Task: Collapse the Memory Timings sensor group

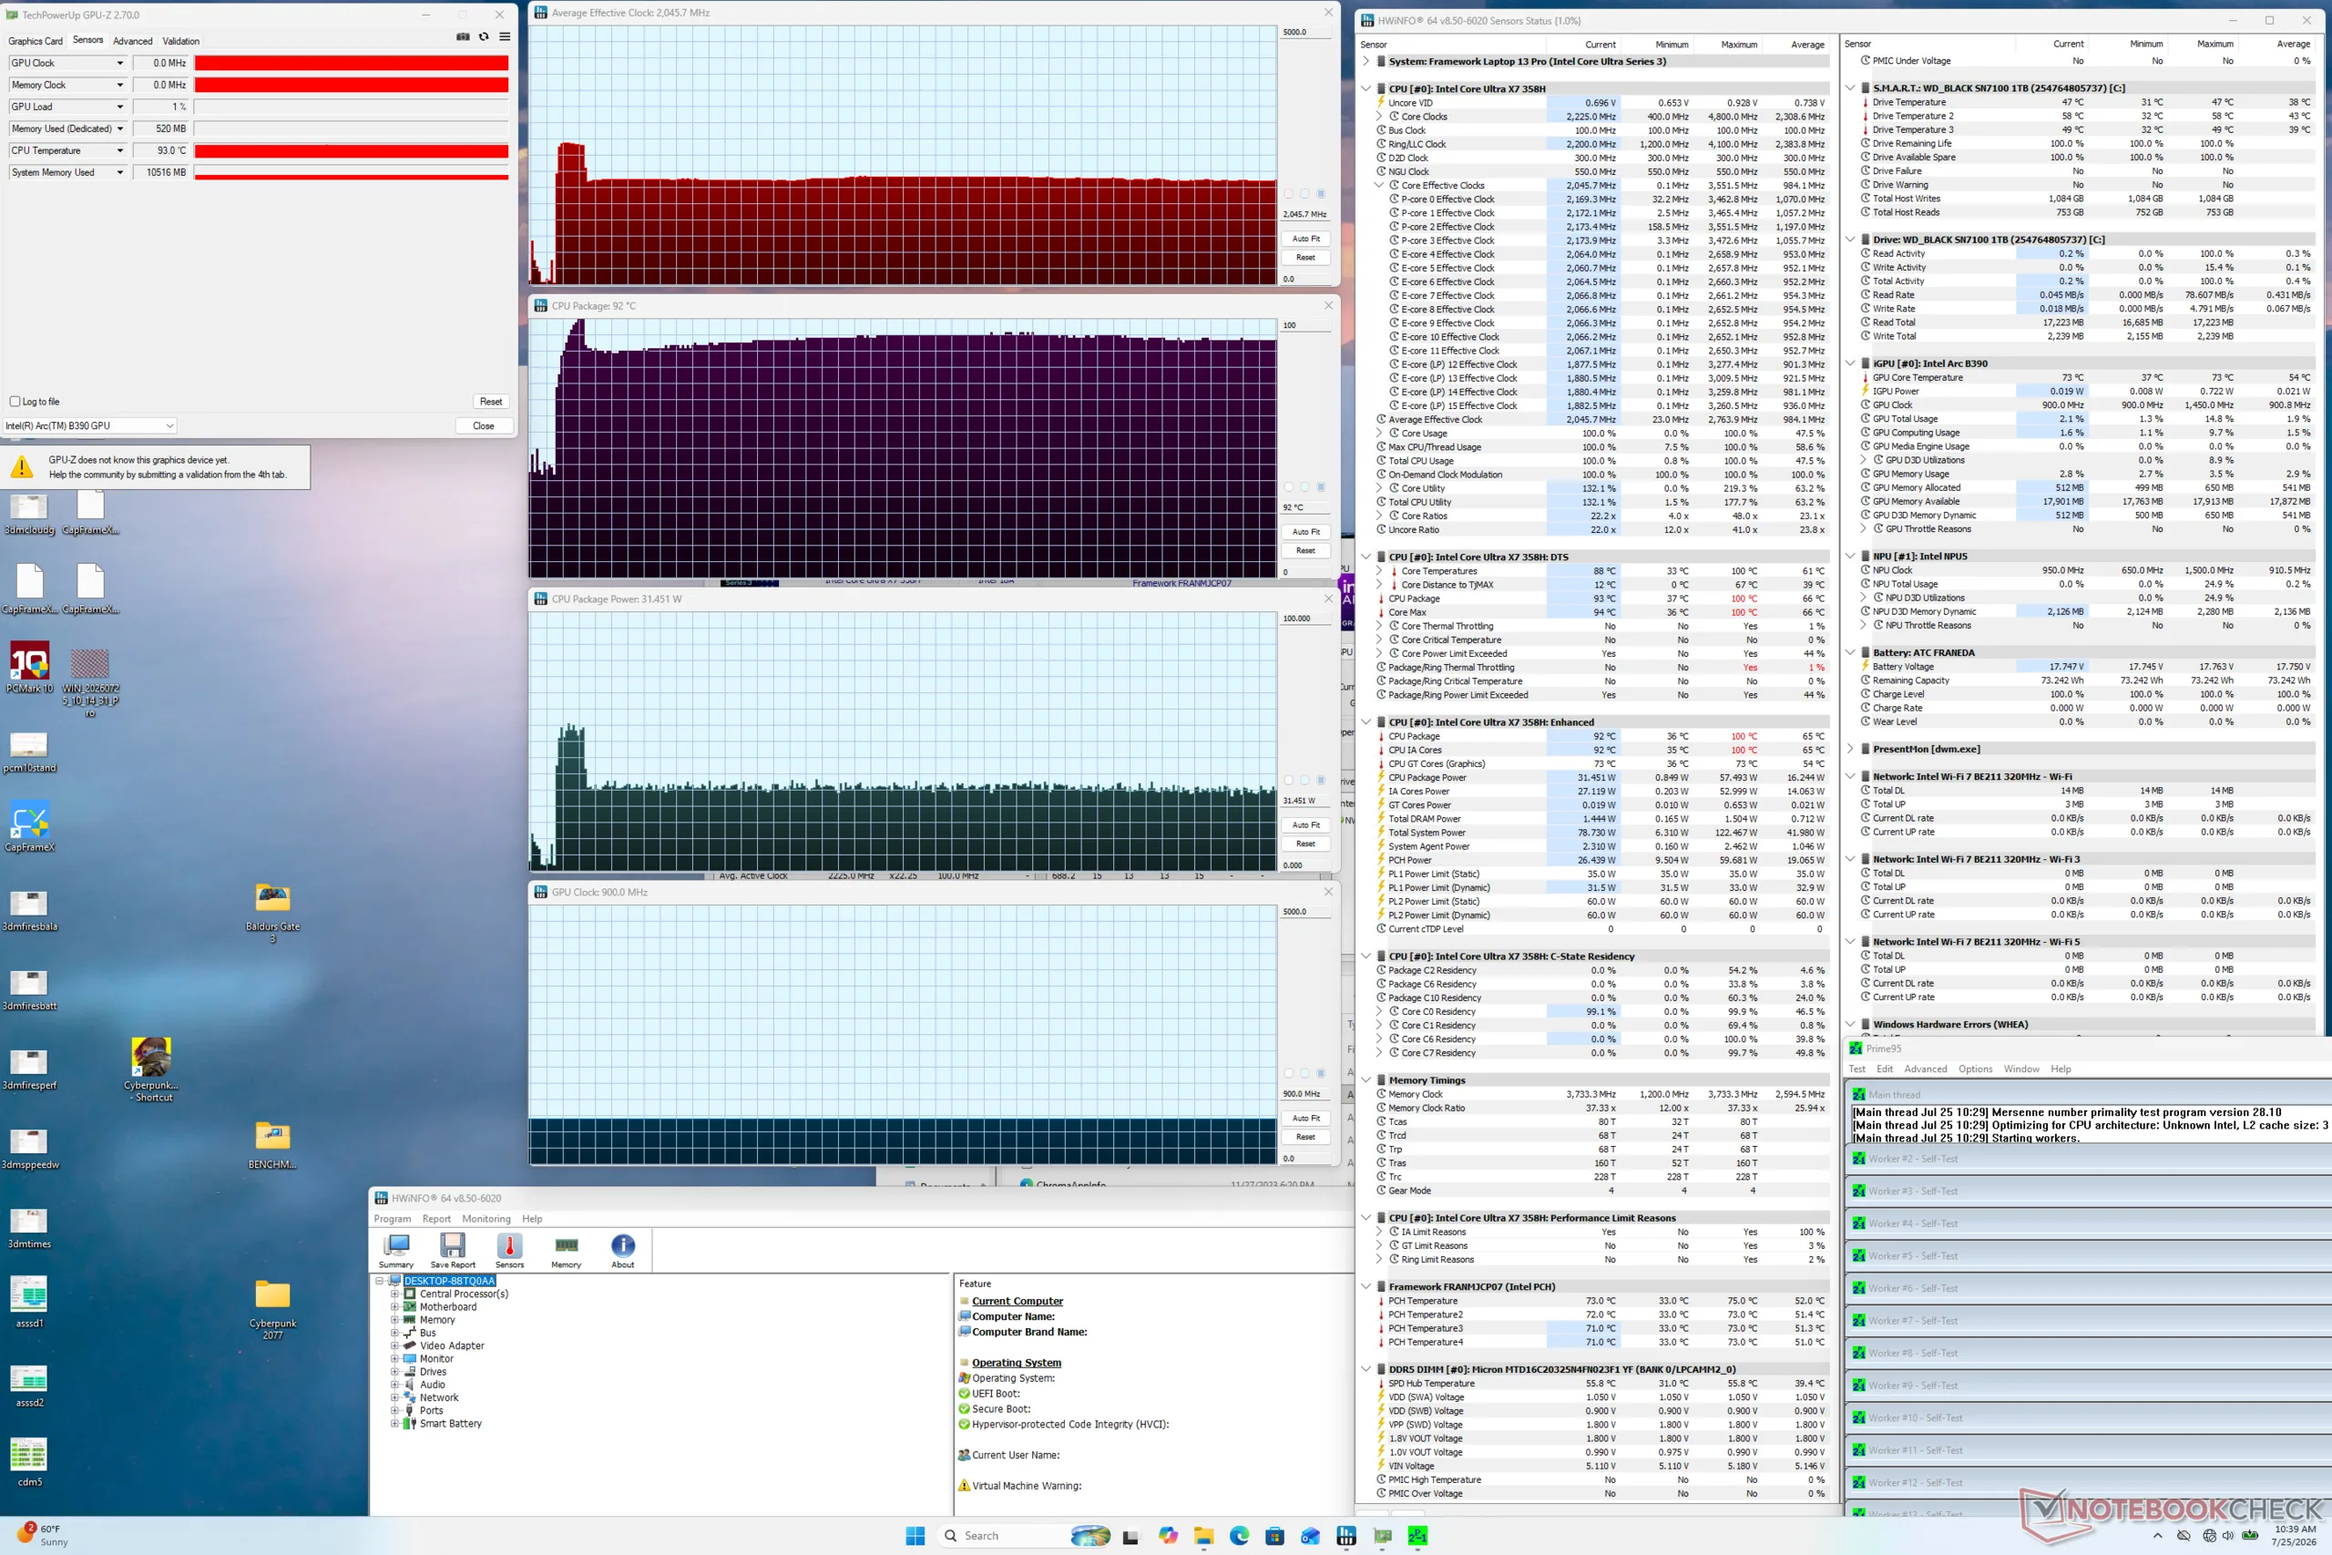Action: tap(1366, 1080)
